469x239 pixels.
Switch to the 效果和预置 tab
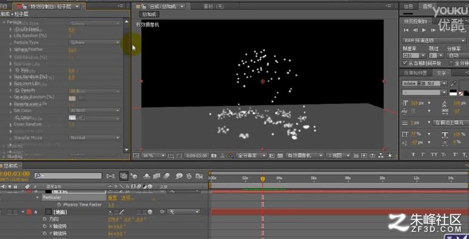[x=415, y=73]
